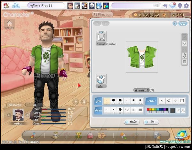
Task: Select the golf ball icon in top bar
Action: pyautogui.click(x=92, y=6)
